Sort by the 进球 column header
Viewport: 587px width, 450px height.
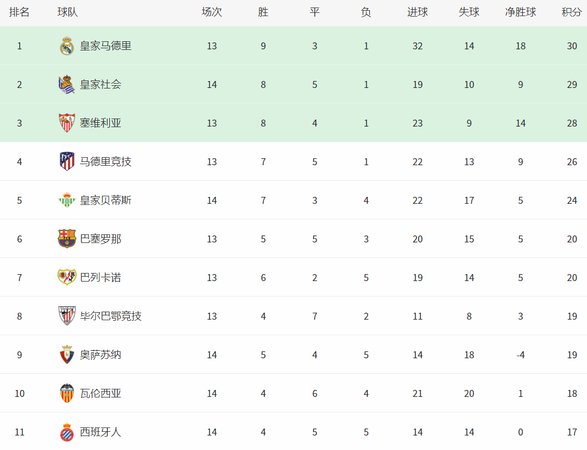tap(418, 12)
